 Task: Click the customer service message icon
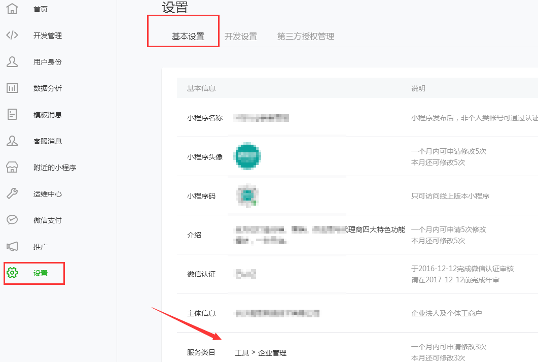[12, 141]
